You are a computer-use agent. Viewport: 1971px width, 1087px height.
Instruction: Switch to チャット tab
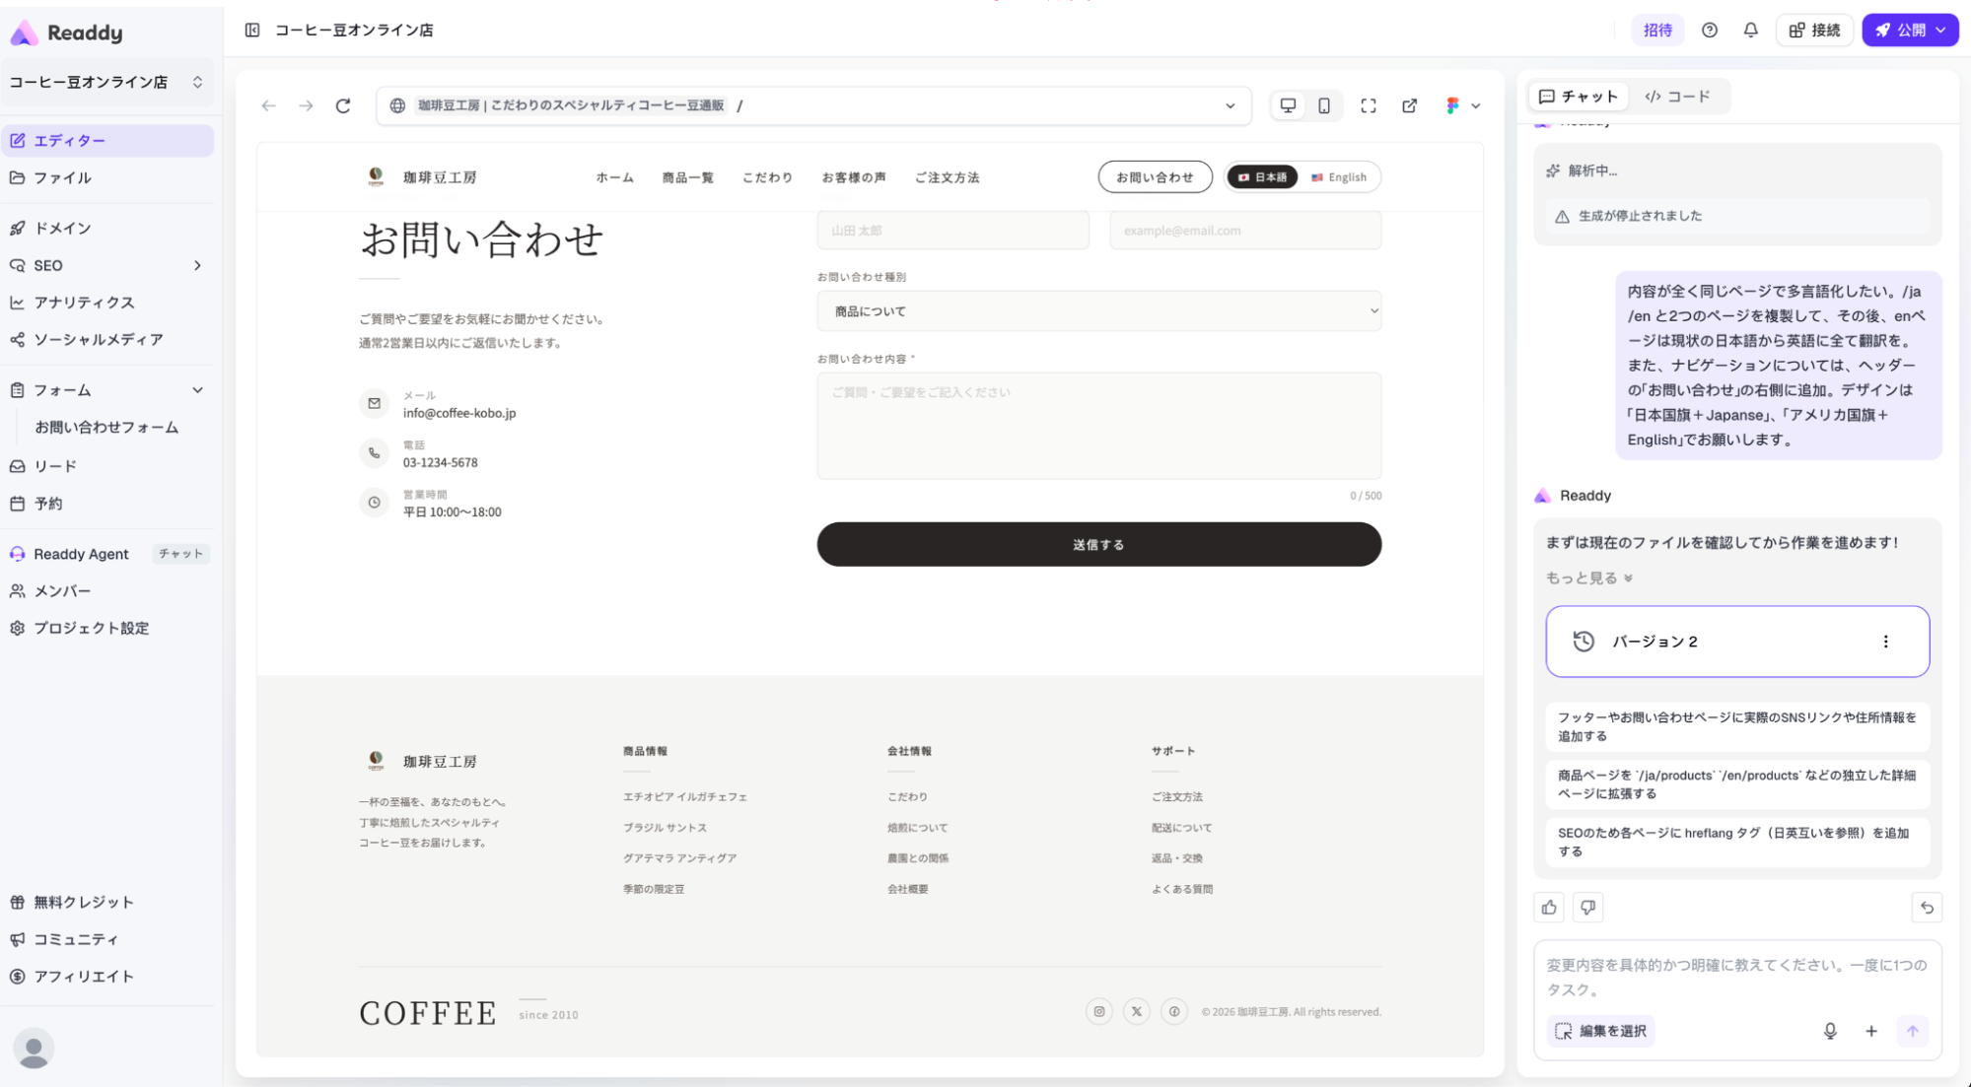coord(1579,97)
